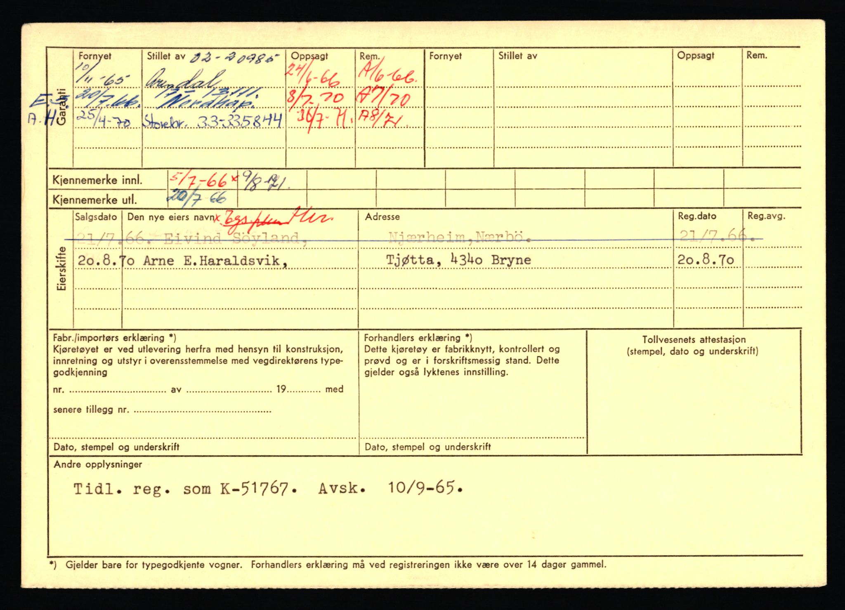
Task: Click the dotted 'nr.' field before 'av'
Action: coord(117,390)
